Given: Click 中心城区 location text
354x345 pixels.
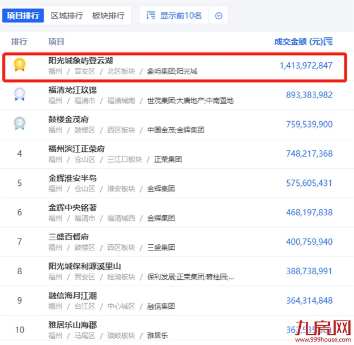Looking at the screenshot, I should tap(121, 306).
